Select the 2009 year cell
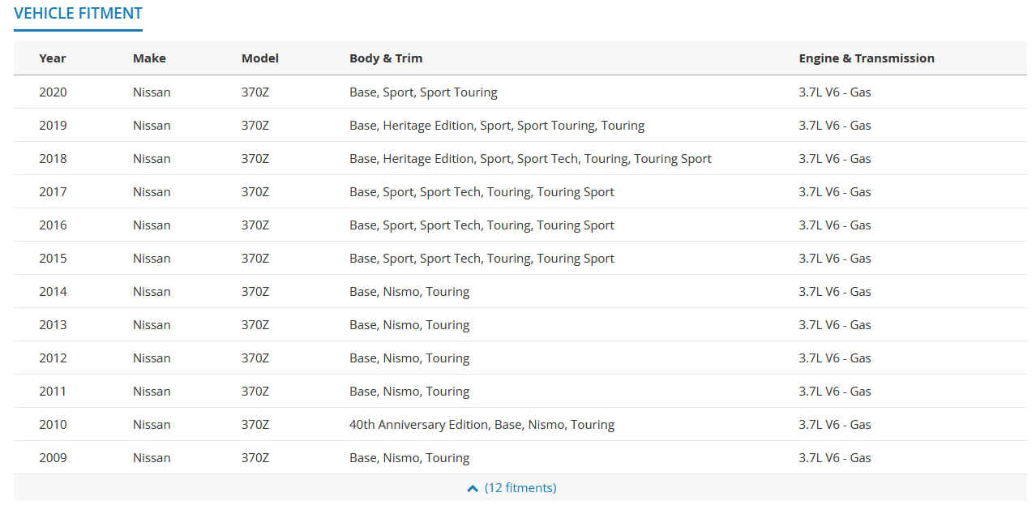Viewport: 1036px width, 514px height. (x=53, y=458)
